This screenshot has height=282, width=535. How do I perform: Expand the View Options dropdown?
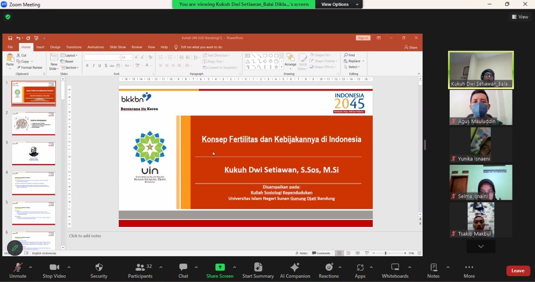click(339, 4)
